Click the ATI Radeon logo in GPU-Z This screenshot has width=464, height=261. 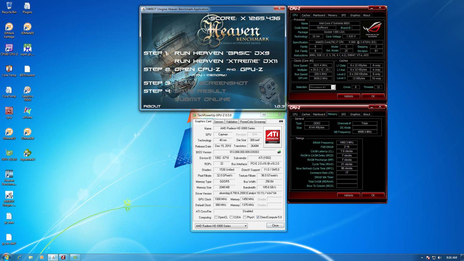tap(273, 136)
